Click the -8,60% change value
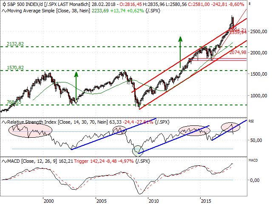Viewport: 272px width, 204px height. (236, 4)
